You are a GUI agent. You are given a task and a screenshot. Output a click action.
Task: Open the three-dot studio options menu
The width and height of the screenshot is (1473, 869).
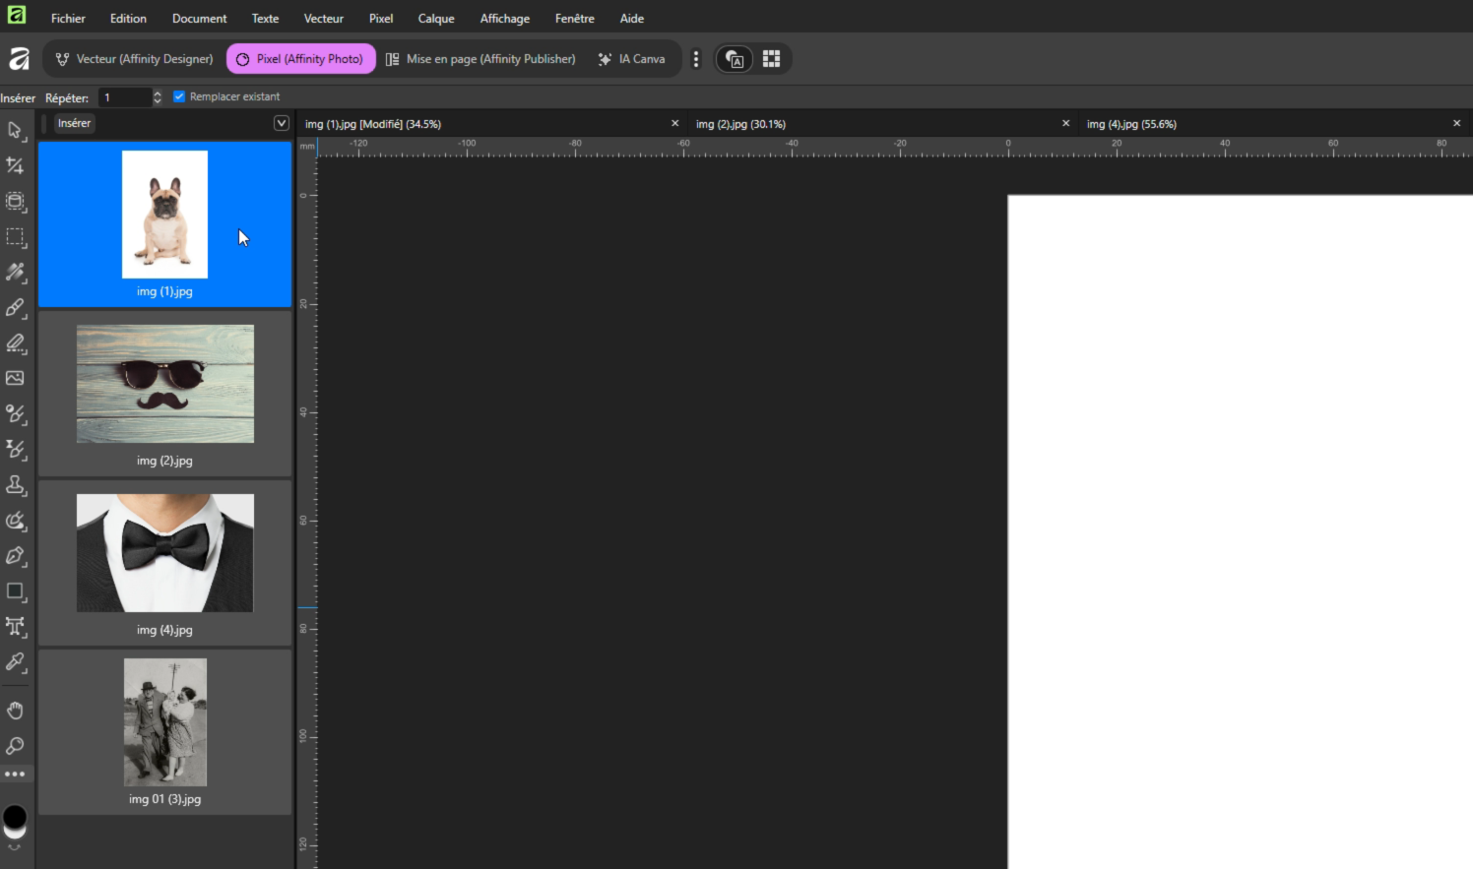coord(696,59)
